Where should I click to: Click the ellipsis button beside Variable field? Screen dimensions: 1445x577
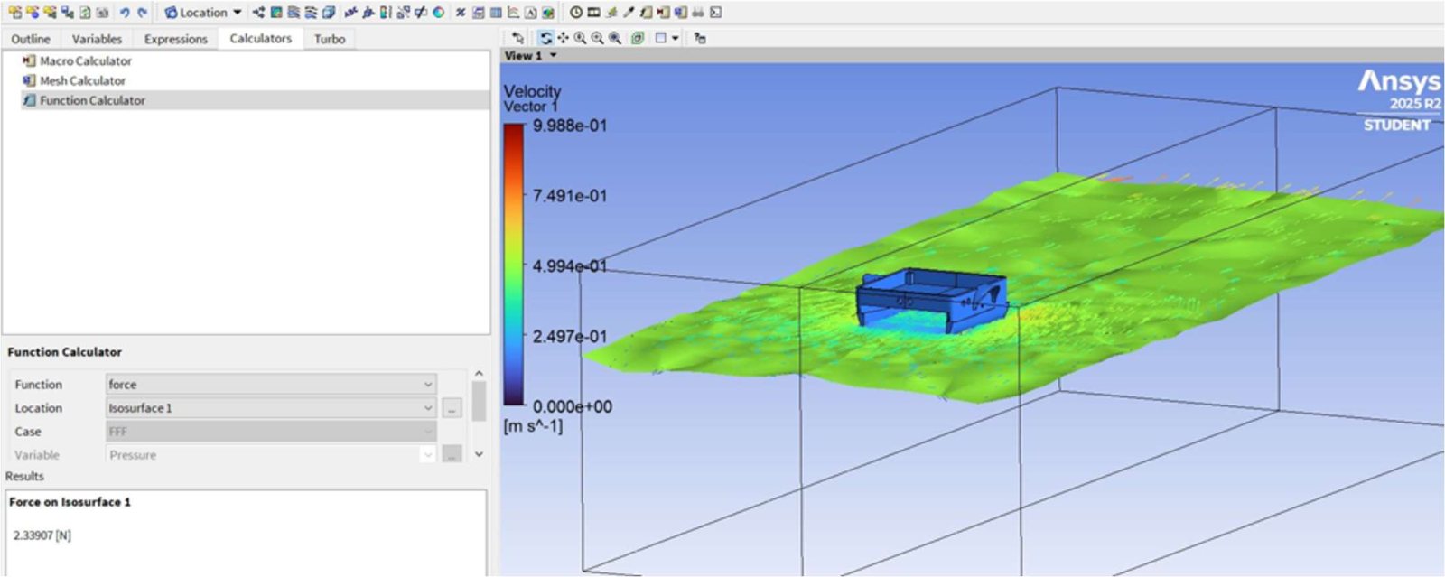click(452, 455)
